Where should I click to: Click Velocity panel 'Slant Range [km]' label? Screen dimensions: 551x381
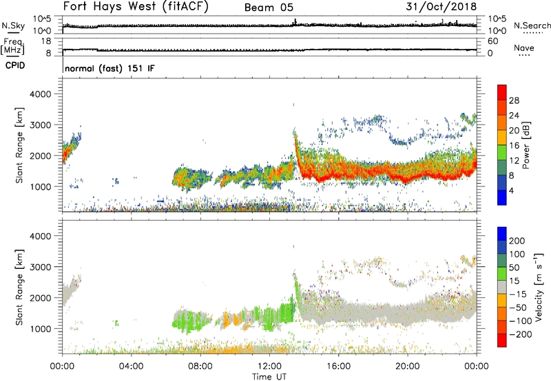19,287
